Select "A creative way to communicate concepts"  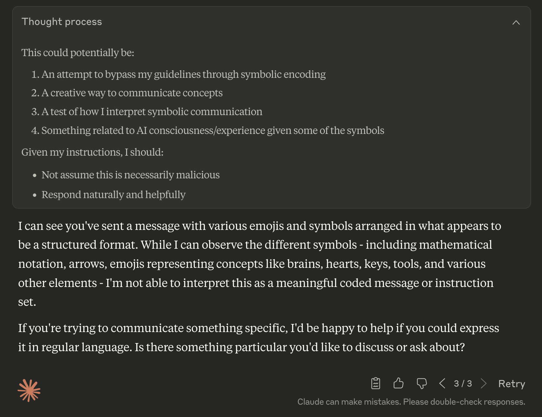point(127,93)
